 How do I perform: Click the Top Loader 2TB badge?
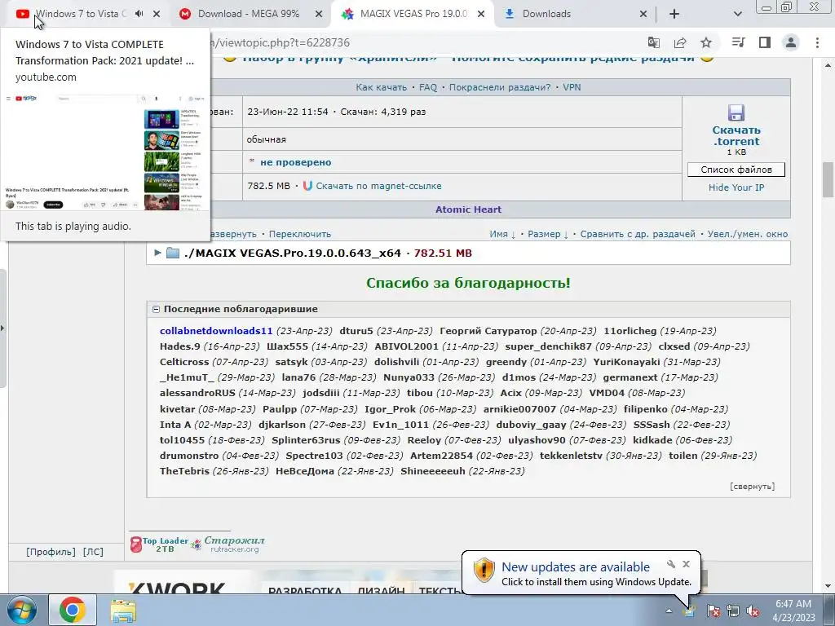tap(159, 544)
